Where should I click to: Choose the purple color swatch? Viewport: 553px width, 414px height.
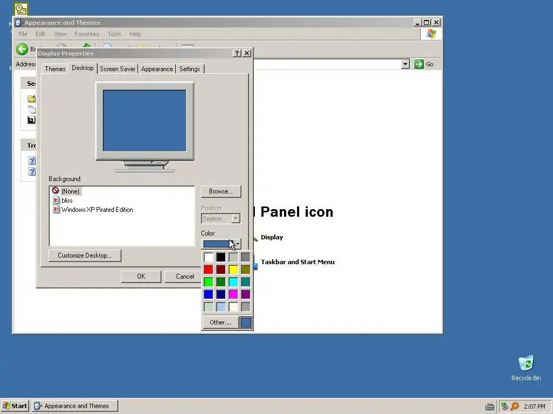[246, 294]
